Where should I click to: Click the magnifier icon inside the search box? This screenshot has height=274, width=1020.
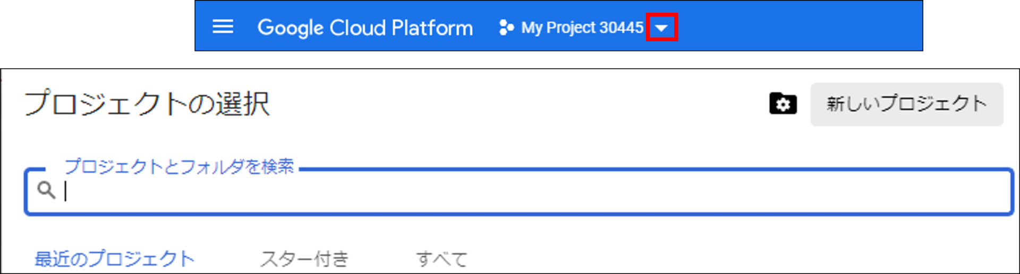tap(46, 190)
